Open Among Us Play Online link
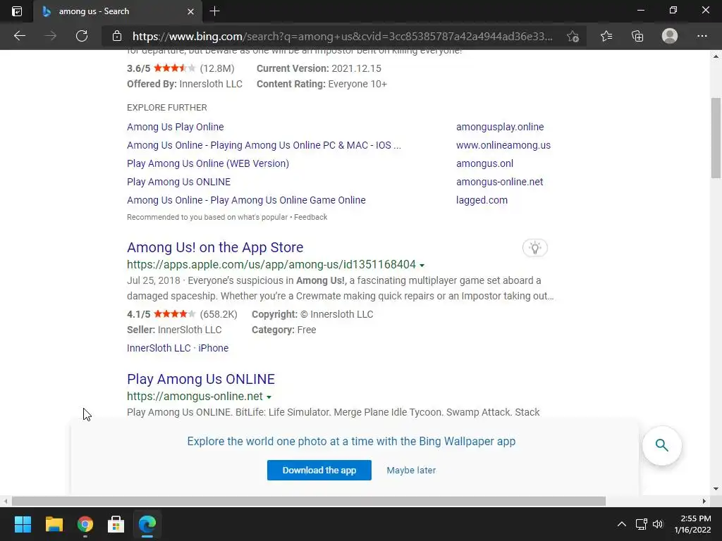Image resolution: width=722 pixels, height=541 pixels. (176, 127)
